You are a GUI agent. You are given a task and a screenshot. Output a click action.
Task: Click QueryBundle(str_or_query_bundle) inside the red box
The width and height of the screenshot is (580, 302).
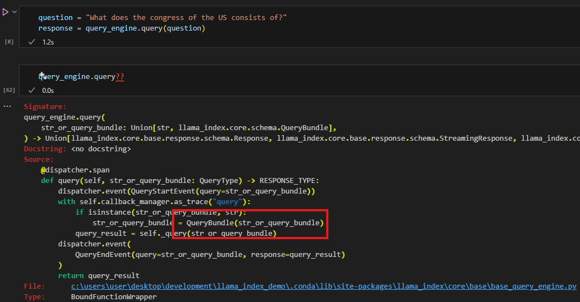(x=254, y=223)
